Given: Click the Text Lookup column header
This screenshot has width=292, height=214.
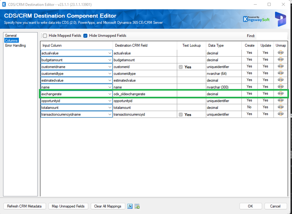Looking at the screenshot, I should point(192,46).
